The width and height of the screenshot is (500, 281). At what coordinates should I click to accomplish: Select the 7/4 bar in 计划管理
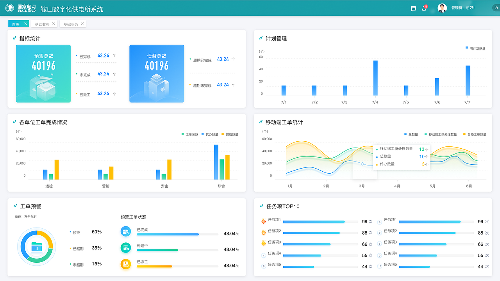pos(375,78)
